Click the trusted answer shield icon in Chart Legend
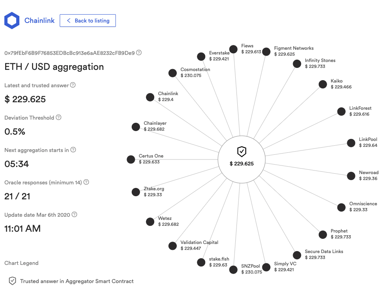This screenshot has width=384, height=287. point(13,281)
